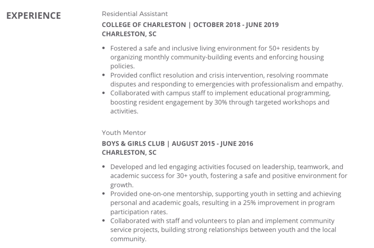Click the bullet starting 'Provided conflict resolution'
374x248 pixels.
(219, 75)
